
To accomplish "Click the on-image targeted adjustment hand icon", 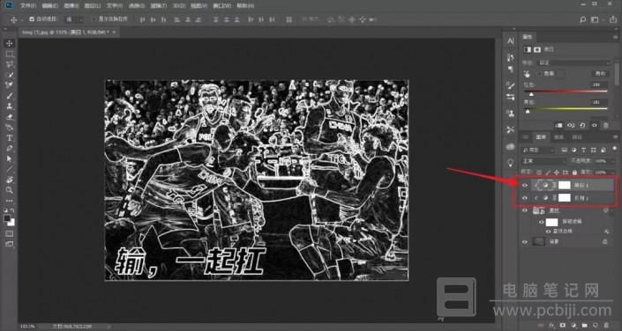I will tap(527, 74).
